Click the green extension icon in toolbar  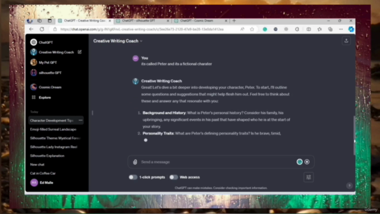pos(265,29)
